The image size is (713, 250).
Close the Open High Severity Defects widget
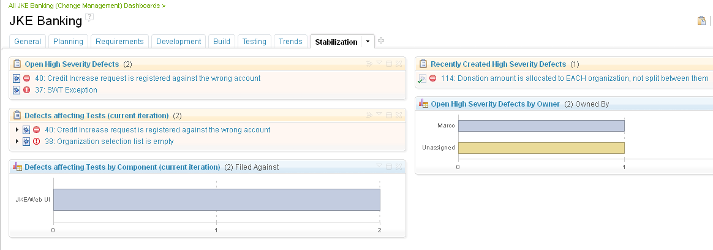399,64
